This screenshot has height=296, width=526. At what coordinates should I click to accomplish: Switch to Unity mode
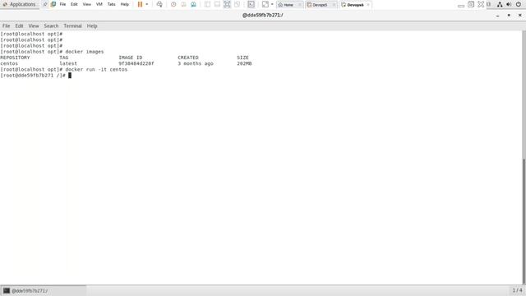tap(238, 4)
